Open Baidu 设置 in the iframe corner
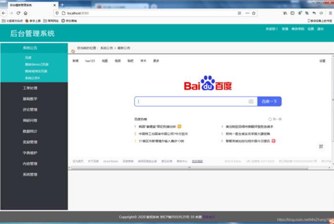The width and height of the screenshot is (334, 224). 322,61
